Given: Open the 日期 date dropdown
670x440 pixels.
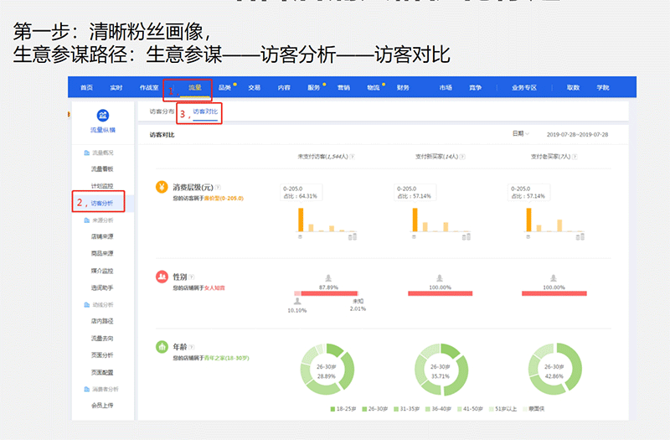Looking at the screenshot, I should [x=520, y=134].
